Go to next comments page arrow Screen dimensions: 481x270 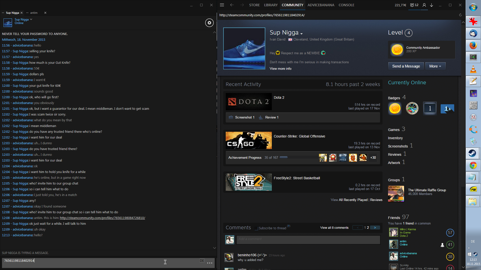pyautogui.click(x=375, y=228)
